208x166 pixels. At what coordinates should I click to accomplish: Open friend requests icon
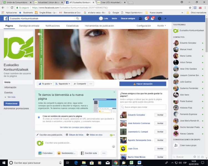141,19
